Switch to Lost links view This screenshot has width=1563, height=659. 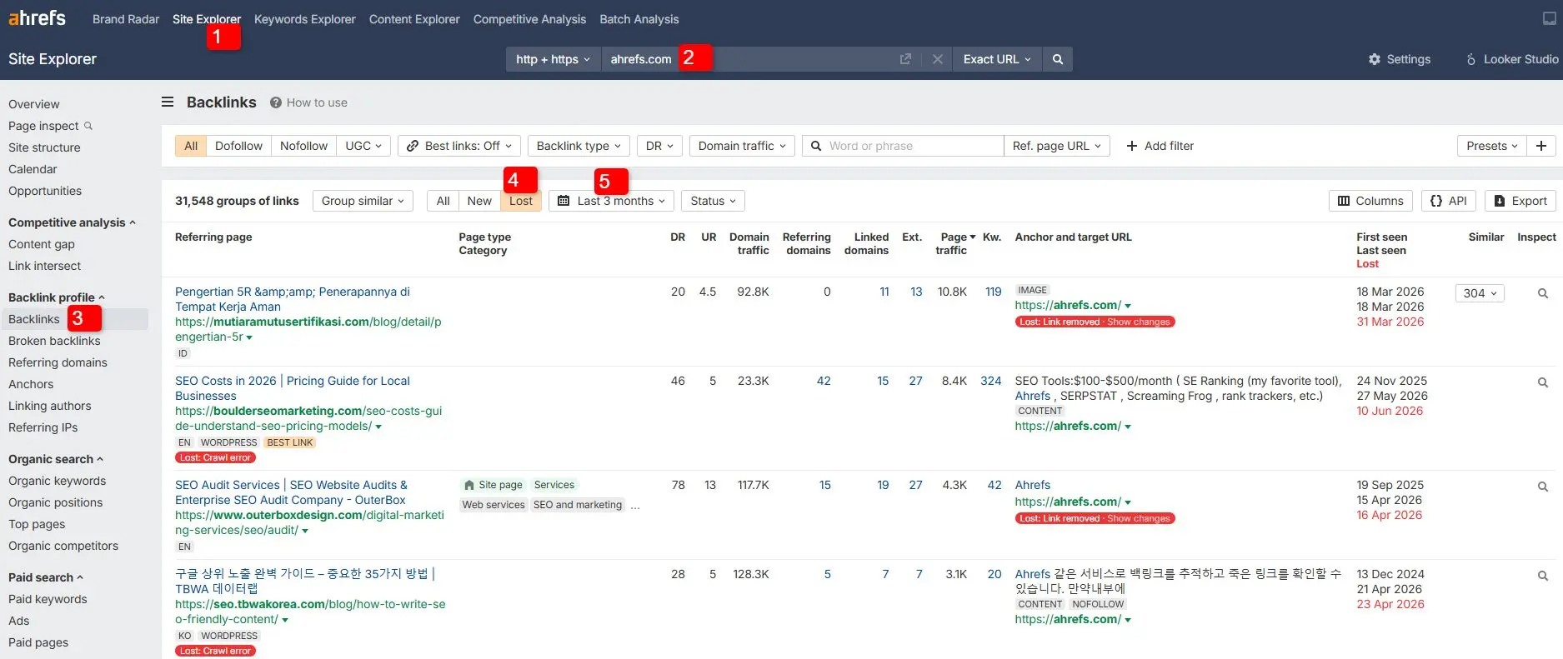(x=521, y=201)
